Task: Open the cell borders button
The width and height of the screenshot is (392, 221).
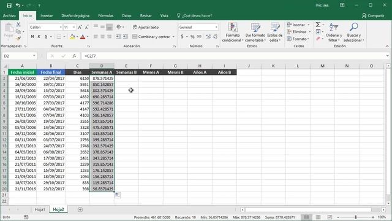Action: click(x=59, y=37)
